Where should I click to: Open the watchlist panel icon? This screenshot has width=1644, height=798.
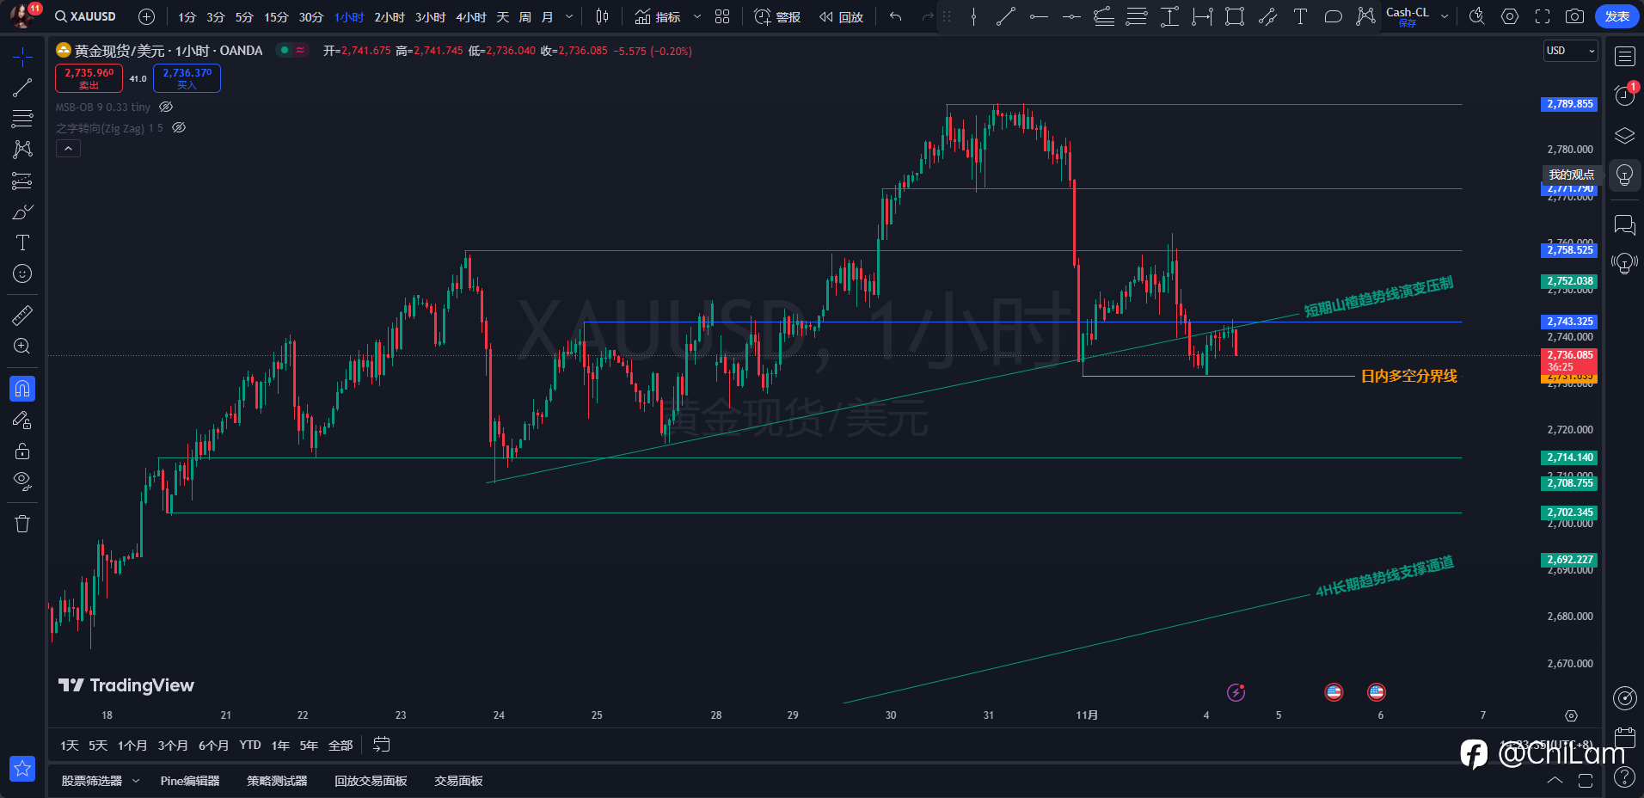tap(1624, 57)
